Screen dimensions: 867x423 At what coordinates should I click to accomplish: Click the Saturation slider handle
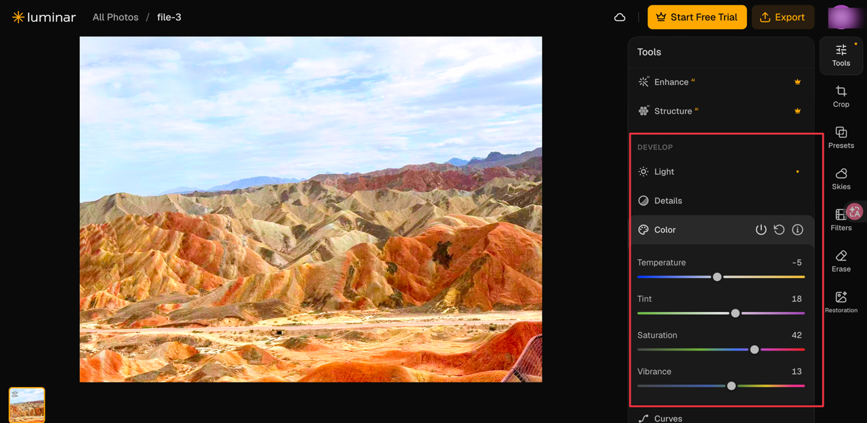point(755,350)
